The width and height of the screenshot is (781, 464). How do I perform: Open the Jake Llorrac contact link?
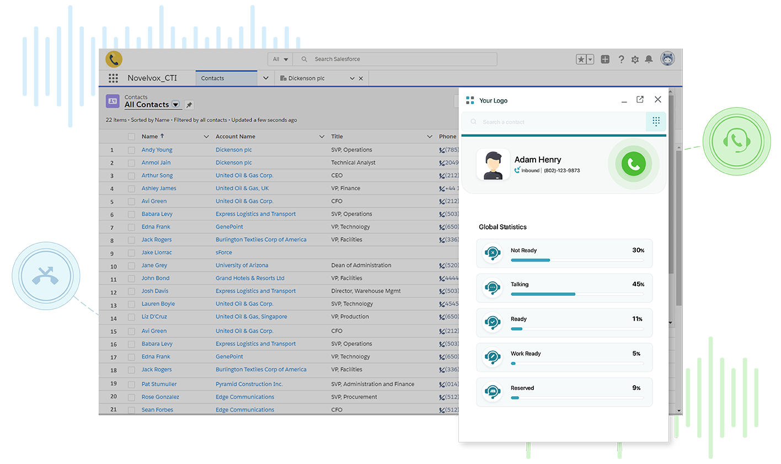pos(157,253)
